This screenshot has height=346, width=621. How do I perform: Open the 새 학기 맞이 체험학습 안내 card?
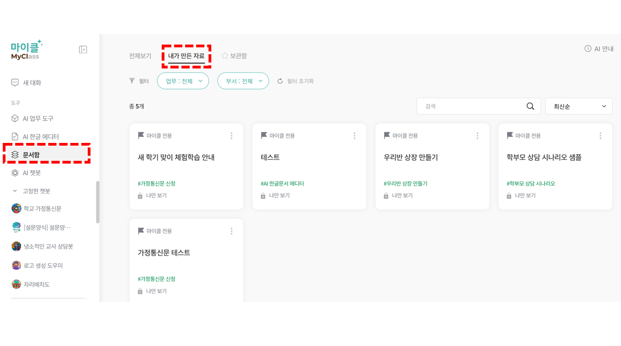[186, 166]
